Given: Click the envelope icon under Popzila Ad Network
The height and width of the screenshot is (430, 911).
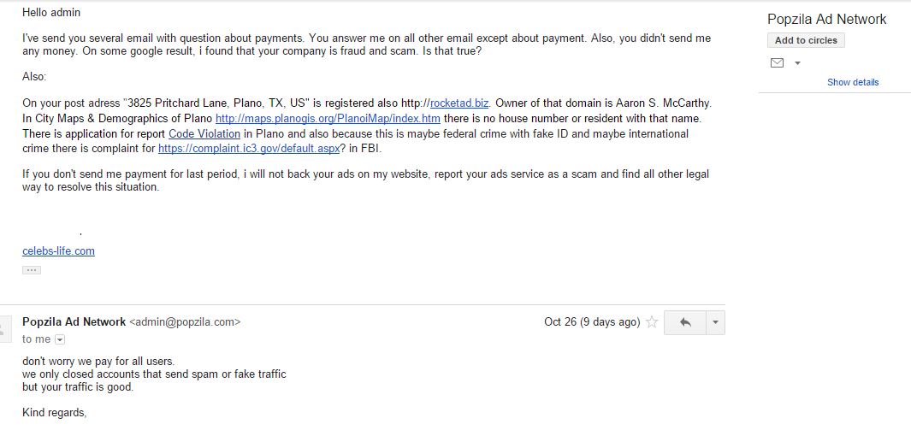Looking at the screenshot, I should click(777, 62).
